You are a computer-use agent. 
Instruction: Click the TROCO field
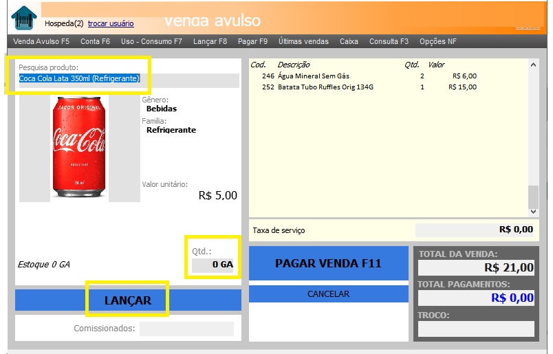coord(476,329)
